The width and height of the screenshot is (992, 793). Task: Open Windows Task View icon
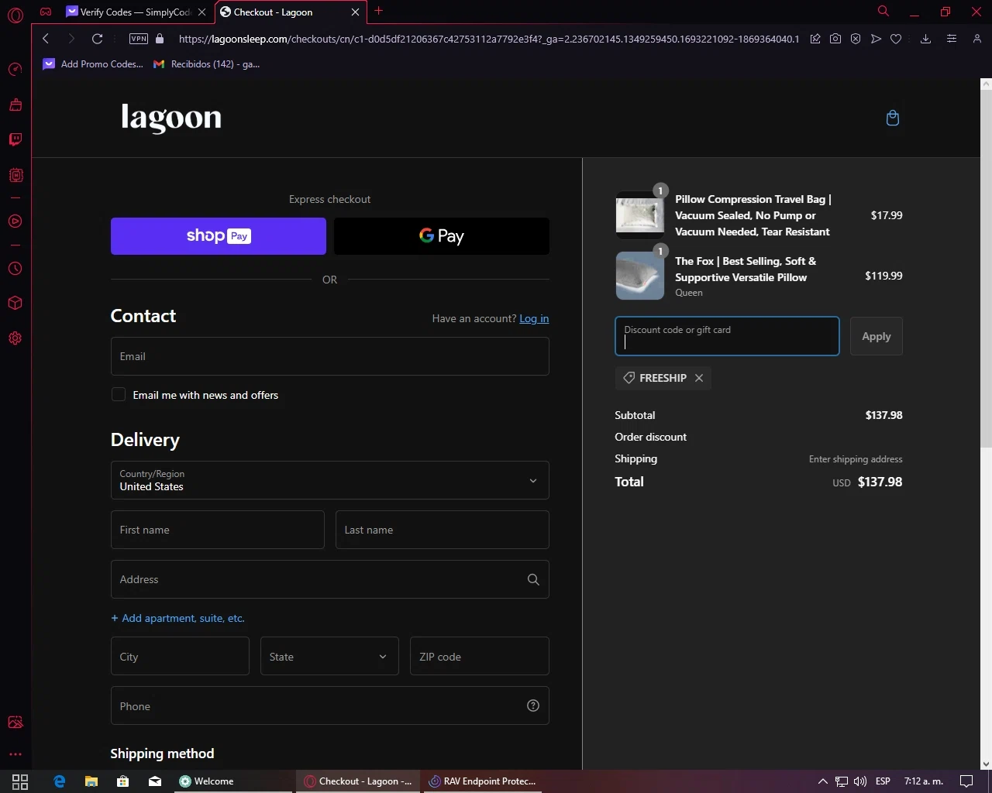pyautogui.click(x=20, y=781)
